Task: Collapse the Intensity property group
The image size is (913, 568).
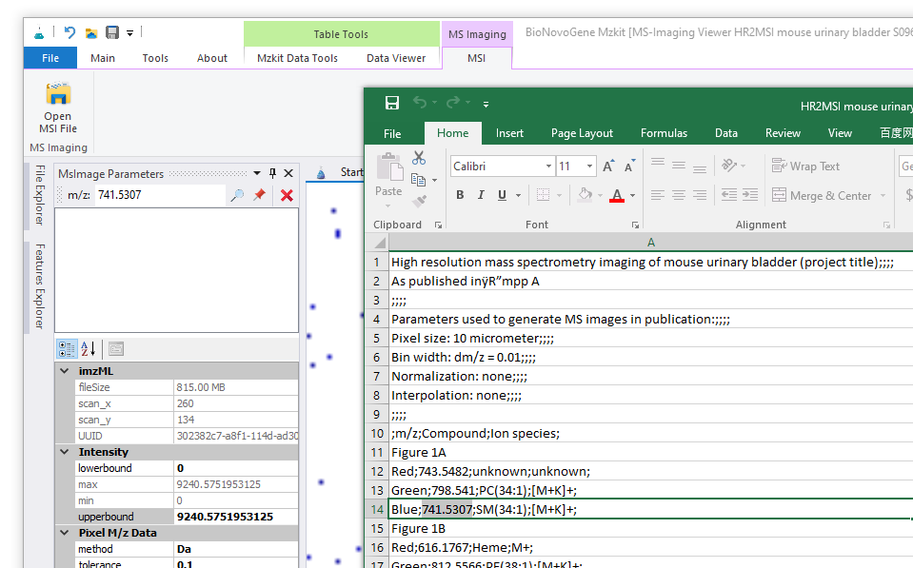Action: pyautogui.click(x=65, y=452)
